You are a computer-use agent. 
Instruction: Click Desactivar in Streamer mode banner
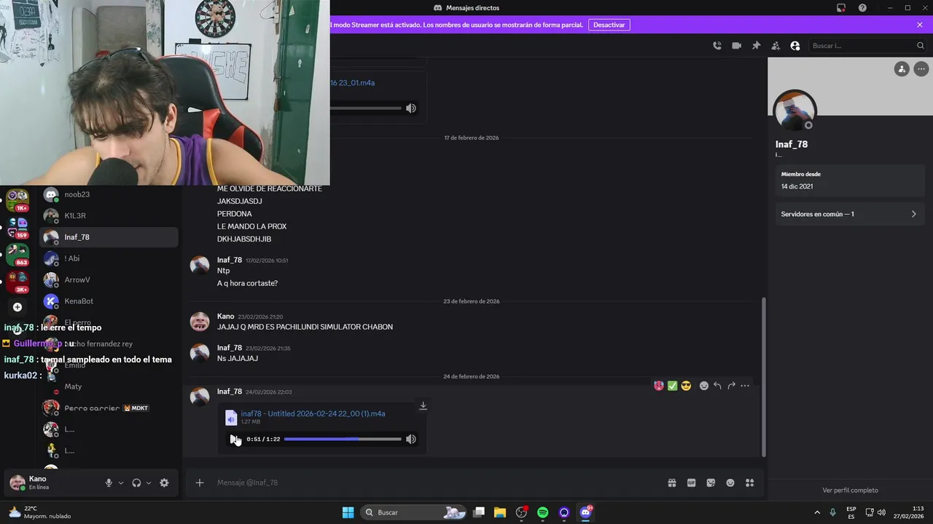coord(609,25)
